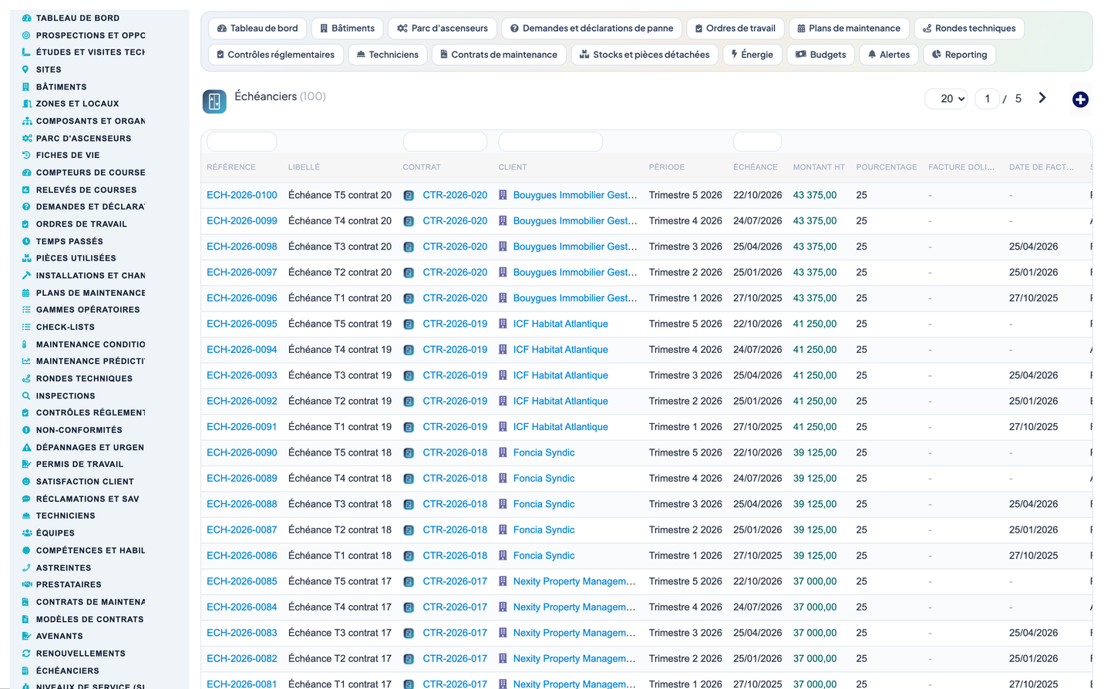Open the Stocks et pièces détachées tab
The image size is (1114, 689).
tap(645, 55)
